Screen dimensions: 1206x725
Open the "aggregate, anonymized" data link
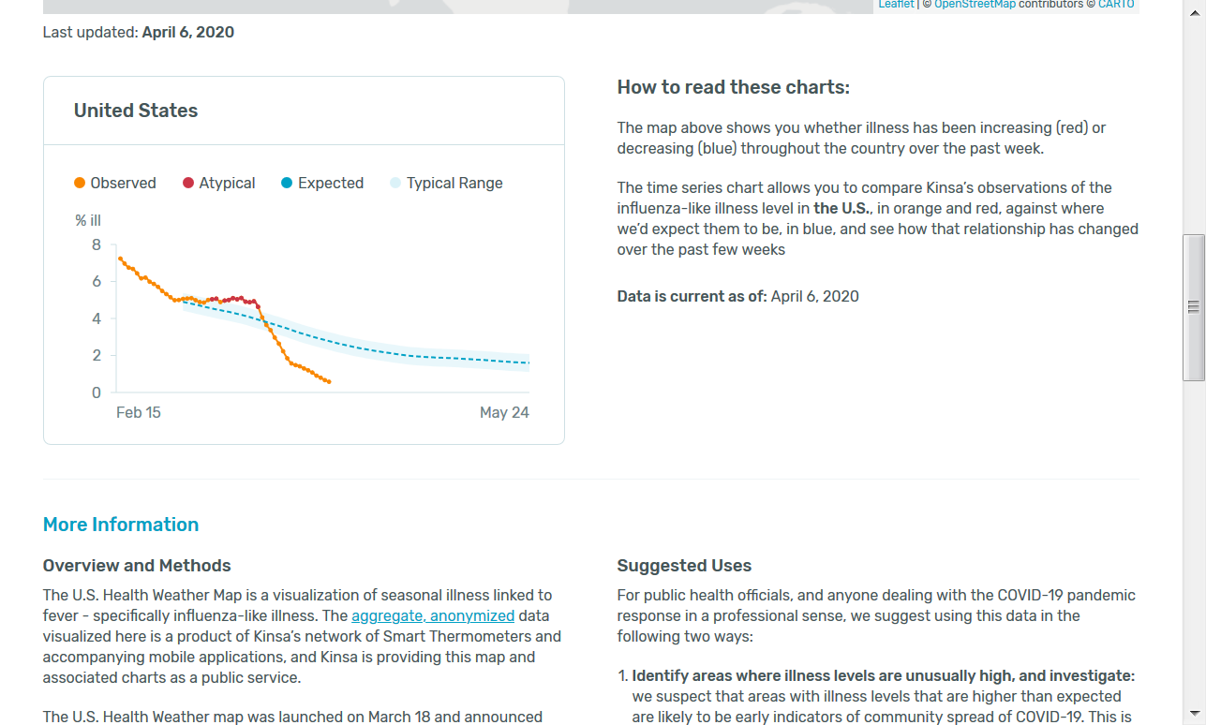click(x=433, y=616)
